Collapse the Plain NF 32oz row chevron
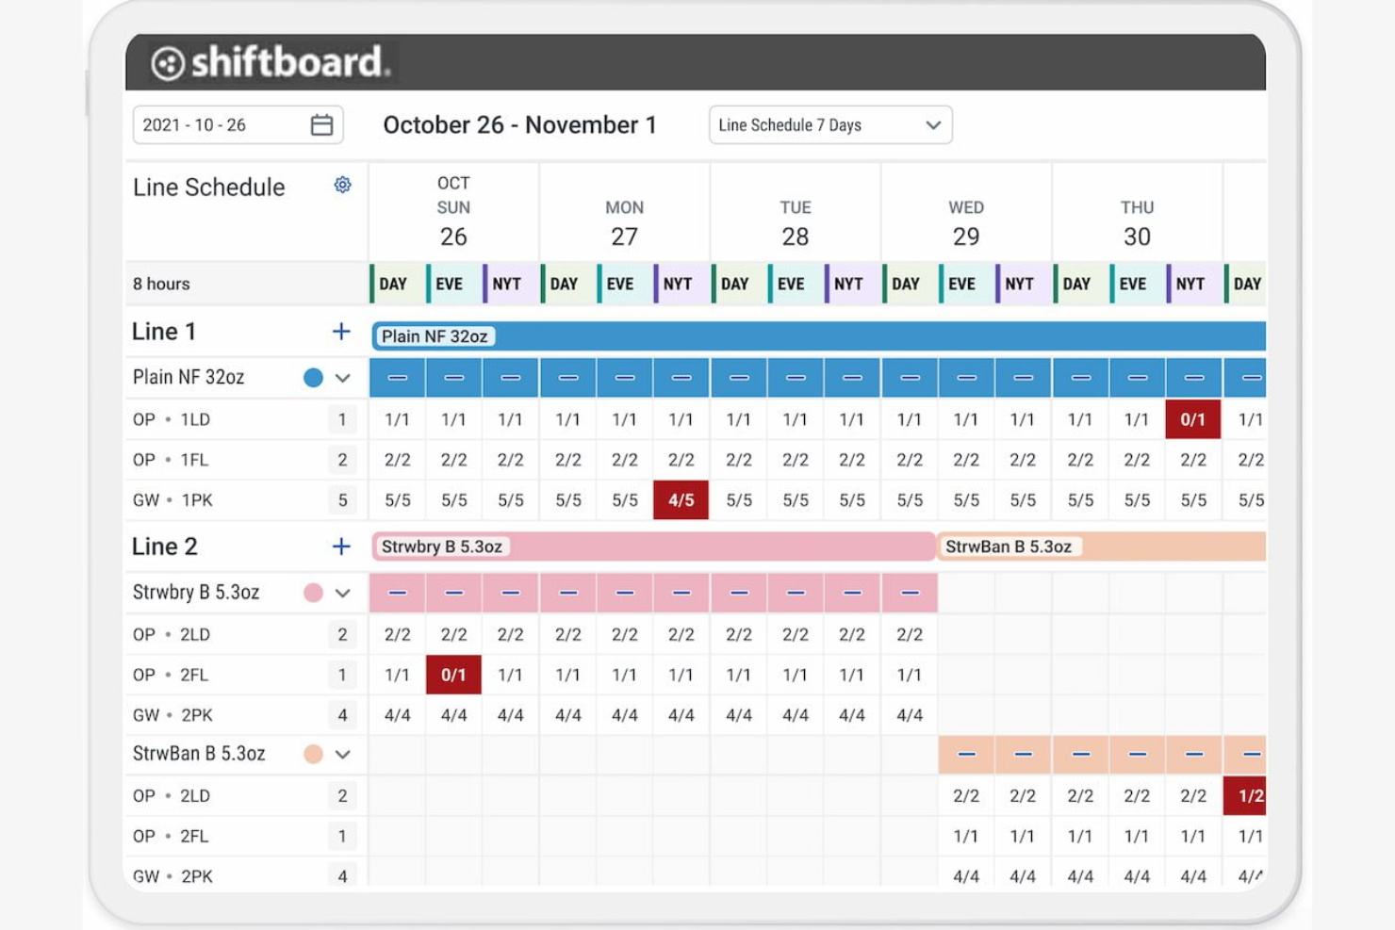The height and width of the screenshot is (930, 1395). [343, 378]
